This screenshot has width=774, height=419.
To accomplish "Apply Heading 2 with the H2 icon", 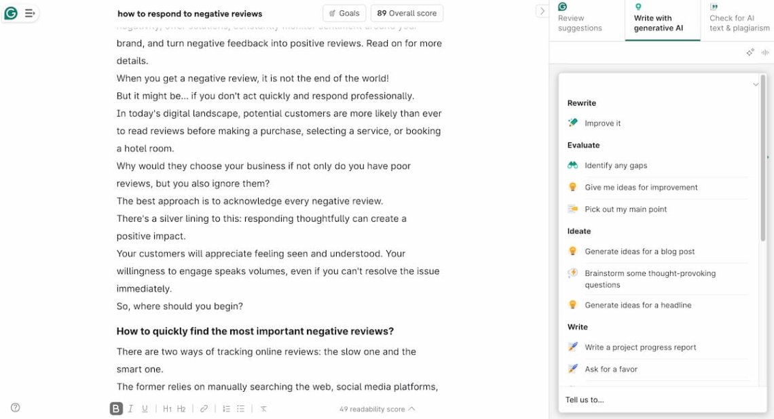I will [x=181, y=408].
